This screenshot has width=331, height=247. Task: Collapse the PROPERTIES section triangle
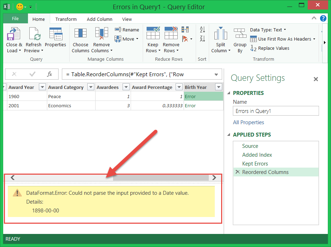[x=229, y=93]
